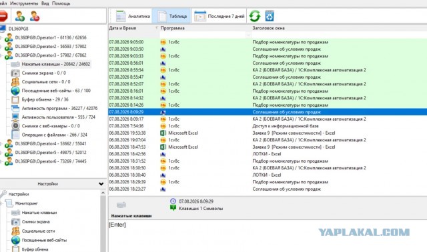Sort by the Заголовок окна column header

pos(268,28)
